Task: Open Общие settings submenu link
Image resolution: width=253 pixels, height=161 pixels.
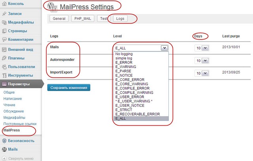Action: (x=9, y=93)
